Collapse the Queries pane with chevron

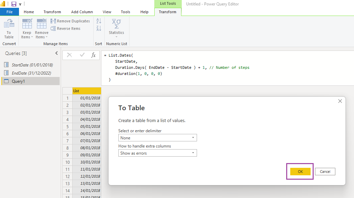[56, 53]
